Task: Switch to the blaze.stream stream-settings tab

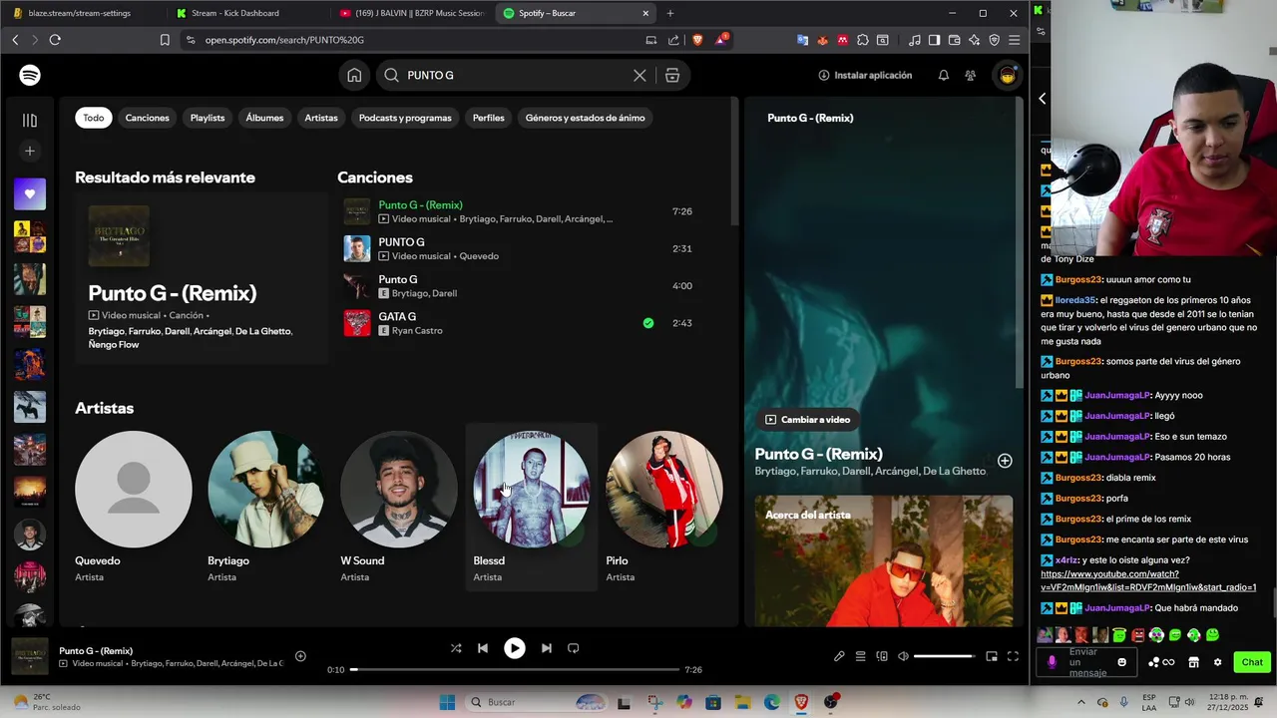Action: click(82, 13)
